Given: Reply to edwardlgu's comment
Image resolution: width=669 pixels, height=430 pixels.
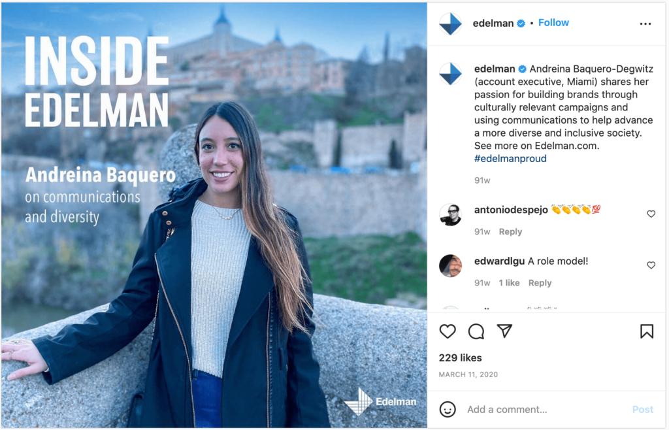Looking at the screenshot, I should pos(540,283).
